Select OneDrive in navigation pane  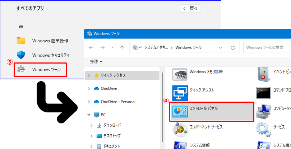(x=109, y=89)
